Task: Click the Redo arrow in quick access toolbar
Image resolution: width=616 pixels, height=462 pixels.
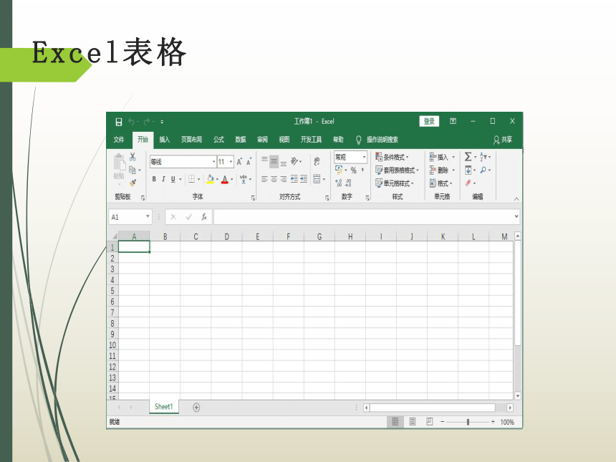Action: [x=147, y=122]
